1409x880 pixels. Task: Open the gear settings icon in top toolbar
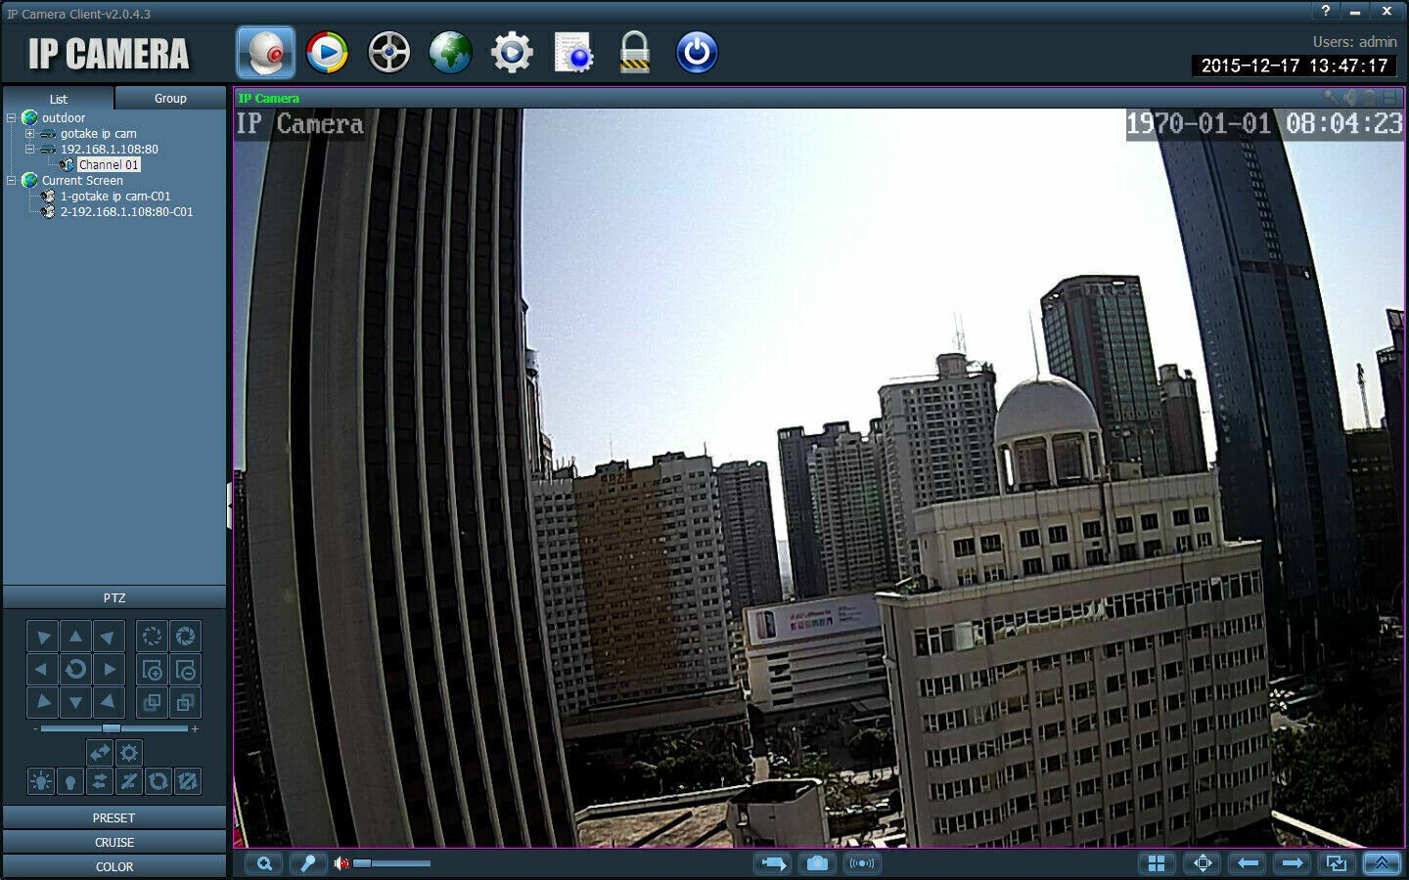[x=512, y=53]
